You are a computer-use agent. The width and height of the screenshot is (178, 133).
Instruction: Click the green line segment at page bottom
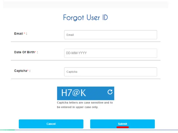7,130
